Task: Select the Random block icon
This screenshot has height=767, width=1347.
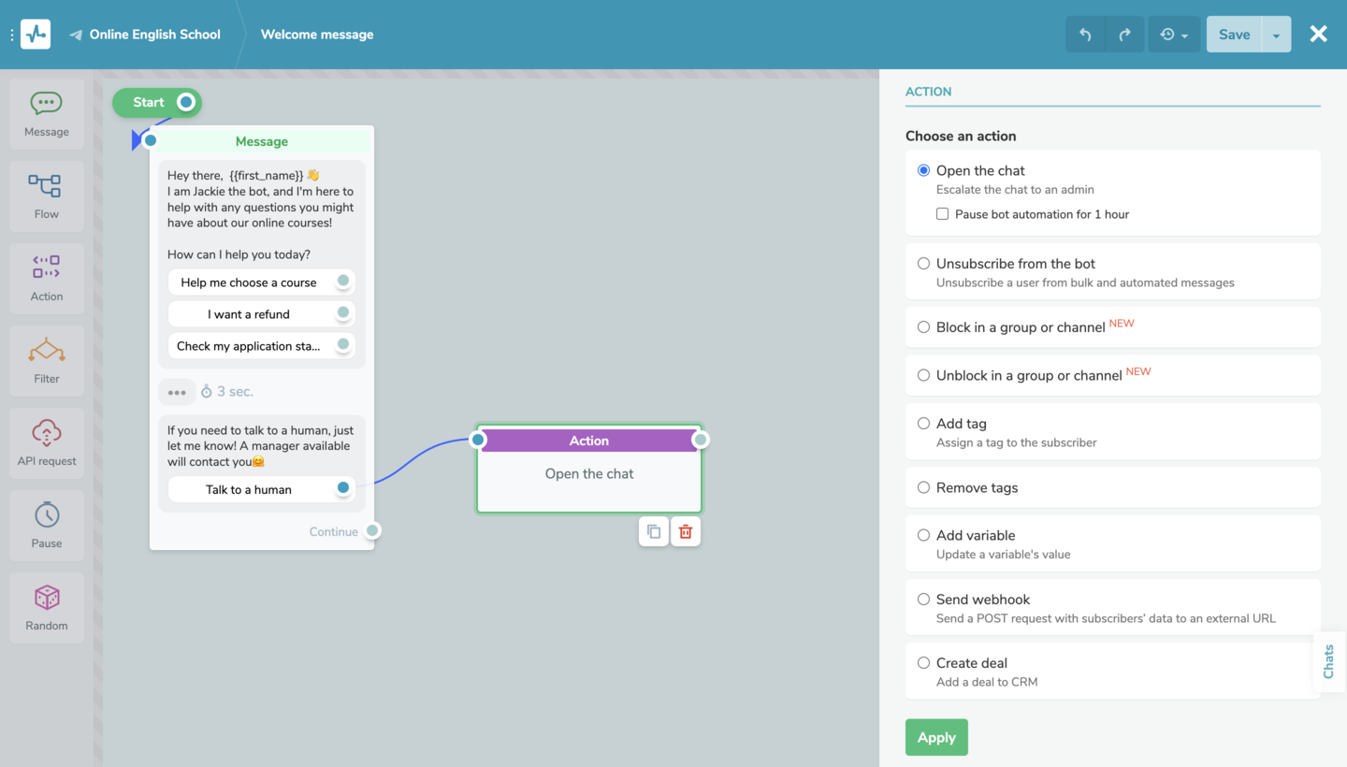Action: (46, 607)
